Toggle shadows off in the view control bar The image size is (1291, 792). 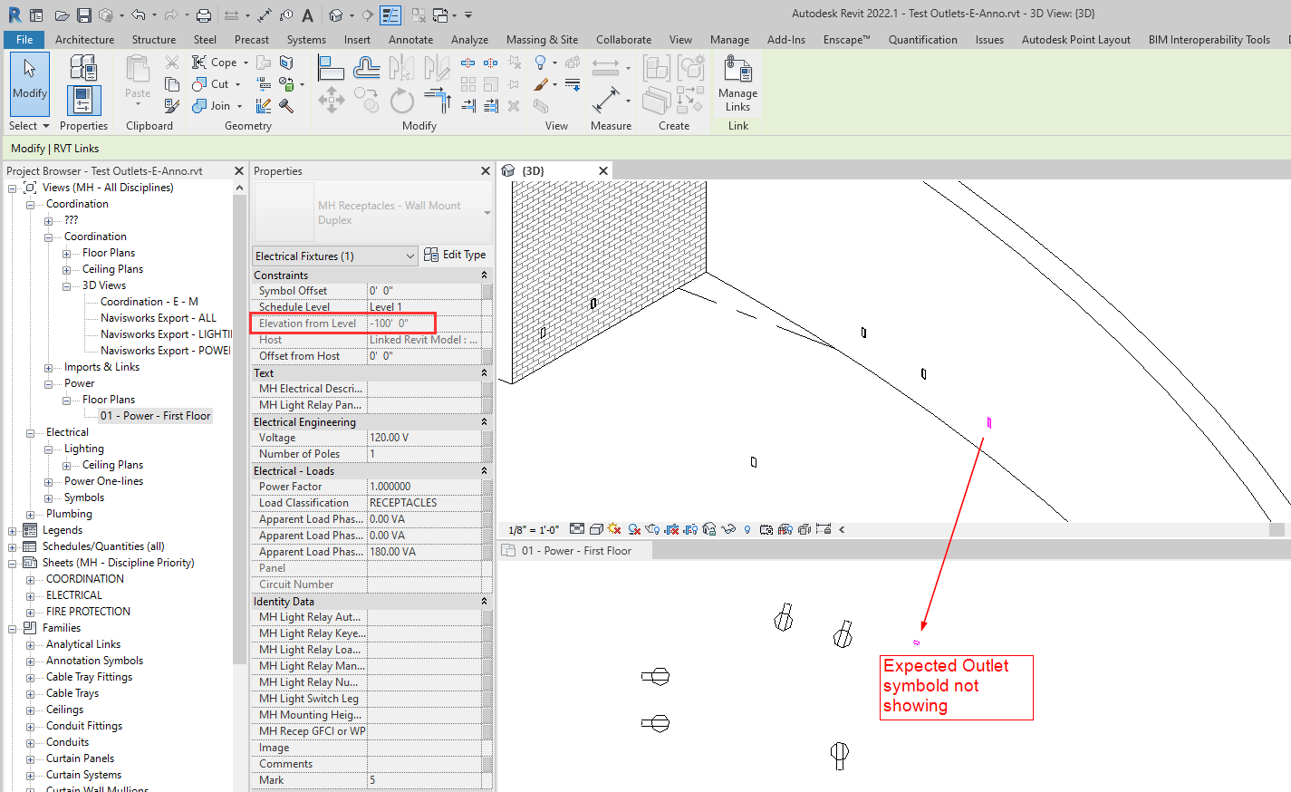(634, 529)
